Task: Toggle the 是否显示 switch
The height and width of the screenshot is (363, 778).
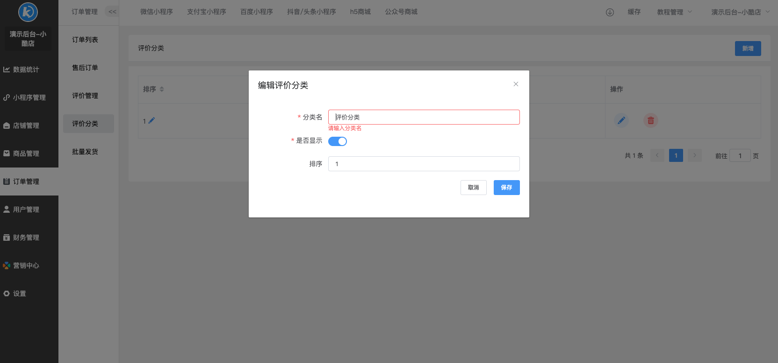Action: (338, 141)
